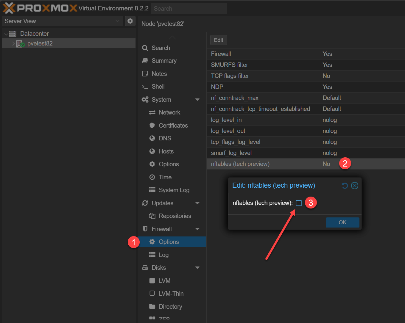Click the Network exchange-arrows icon
This screenshot has width=405, height=323.
coord(152,112)
